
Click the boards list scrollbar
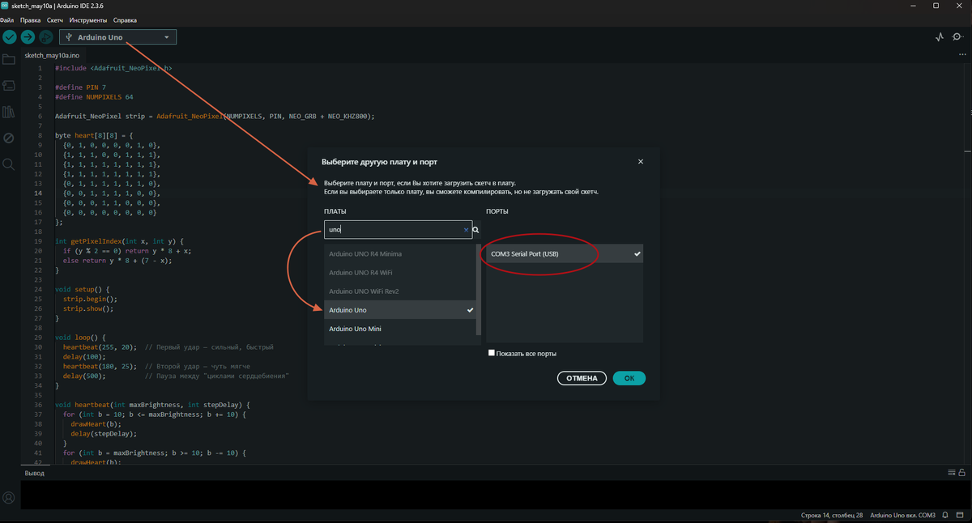point(479,289)
